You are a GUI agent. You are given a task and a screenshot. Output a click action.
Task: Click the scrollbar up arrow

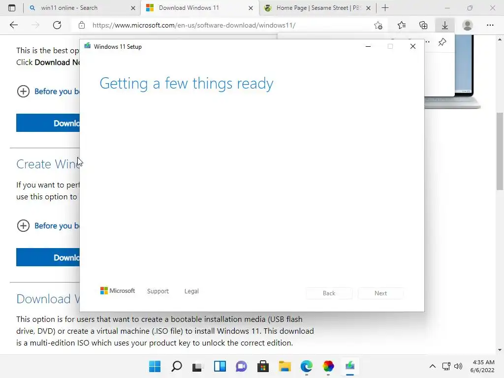point(500,39)
